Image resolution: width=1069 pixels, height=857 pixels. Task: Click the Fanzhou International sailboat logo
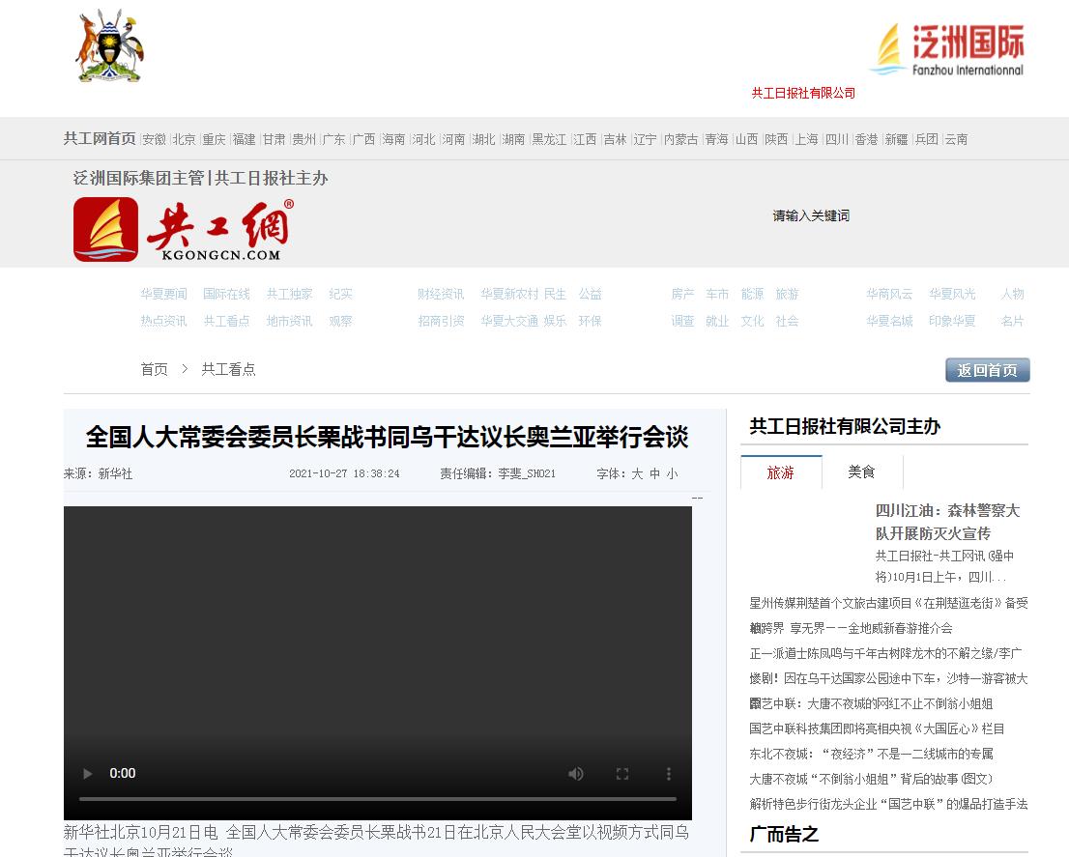point(948,49)
